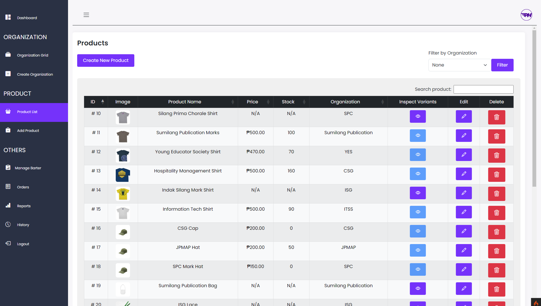Delete the JPMAP Hat product
The image size is (541, 306).
(496, 251)
